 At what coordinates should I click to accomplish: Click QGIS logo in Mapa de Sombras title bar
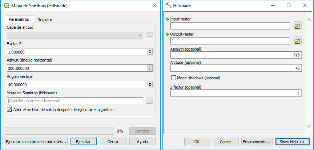click(x=7, y=5)
